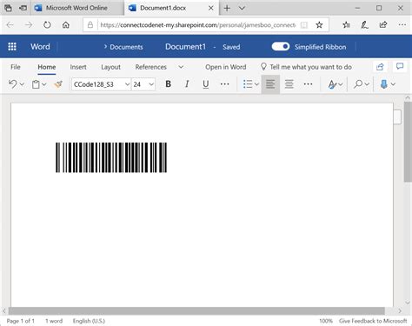The width and height of the screenshot is (412, 326).
Task: Open the tab preview chevron
Action: (242, 8)
